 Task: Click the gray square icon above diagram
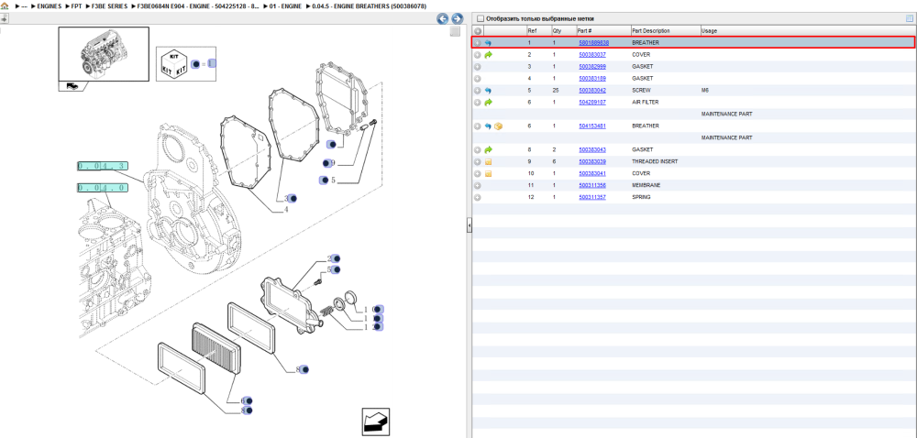[x=455, y=31]
